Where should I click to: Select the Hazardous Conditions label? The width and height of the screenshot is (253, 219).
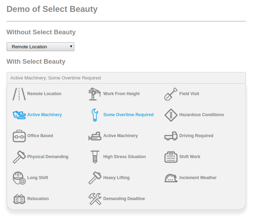(x=201, y=115)
